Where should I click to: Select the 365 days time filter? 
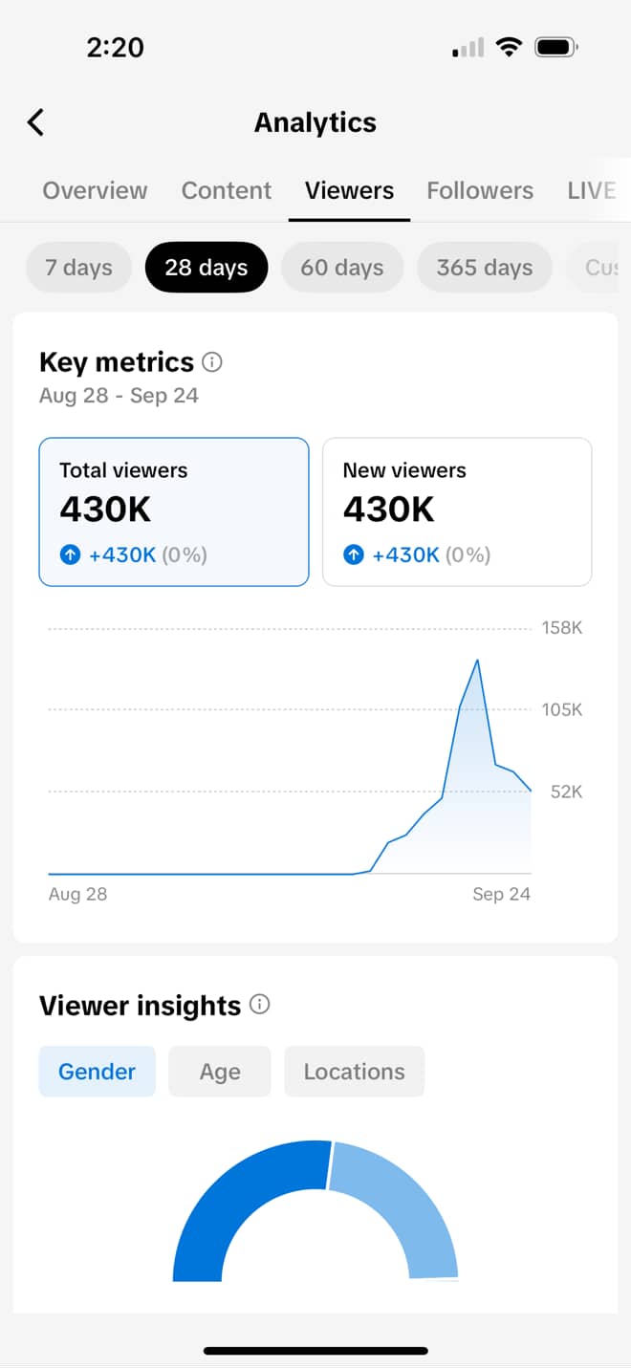coord(484,268)
